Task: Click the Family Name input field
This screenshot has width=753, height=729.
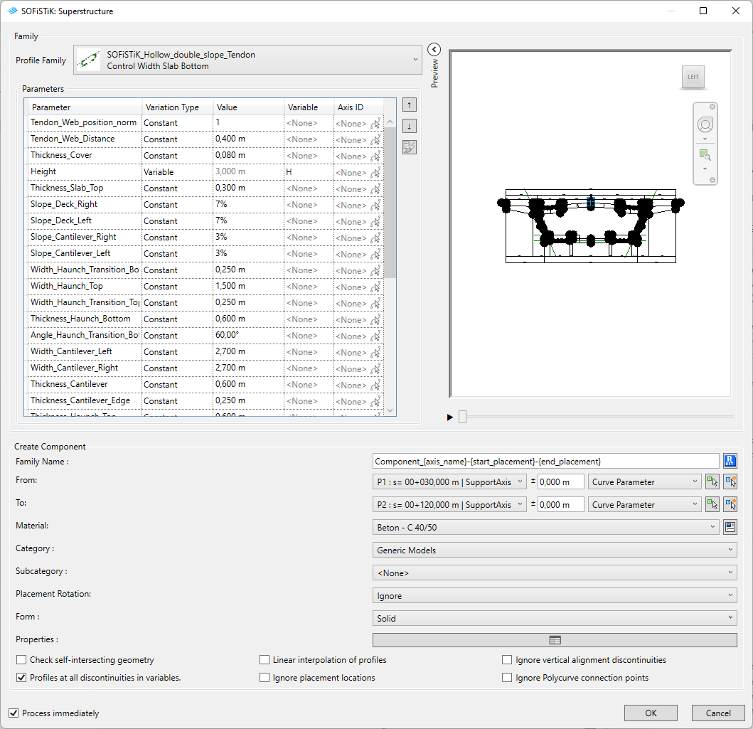Action: 545,461
